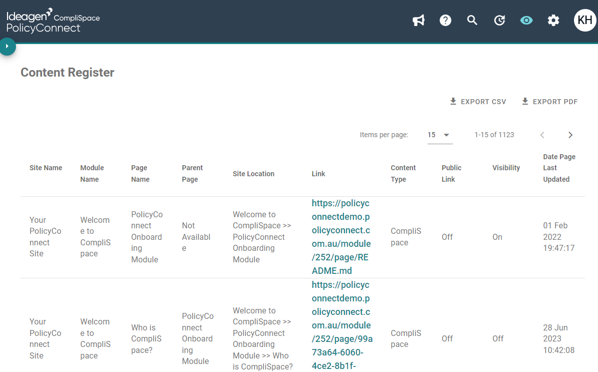The width and height of the screenshot is (598, 372).
Task: Open the announcements megaphone icon
Action: coord(418,20)
